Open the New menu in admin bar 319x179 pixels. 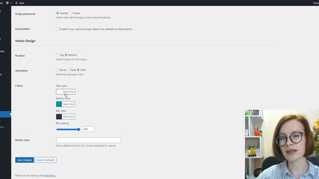pos(20,3)
